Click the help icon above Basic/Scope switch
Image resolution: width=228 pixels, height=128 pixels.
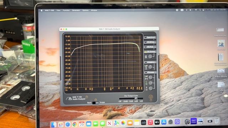[95, 100]
